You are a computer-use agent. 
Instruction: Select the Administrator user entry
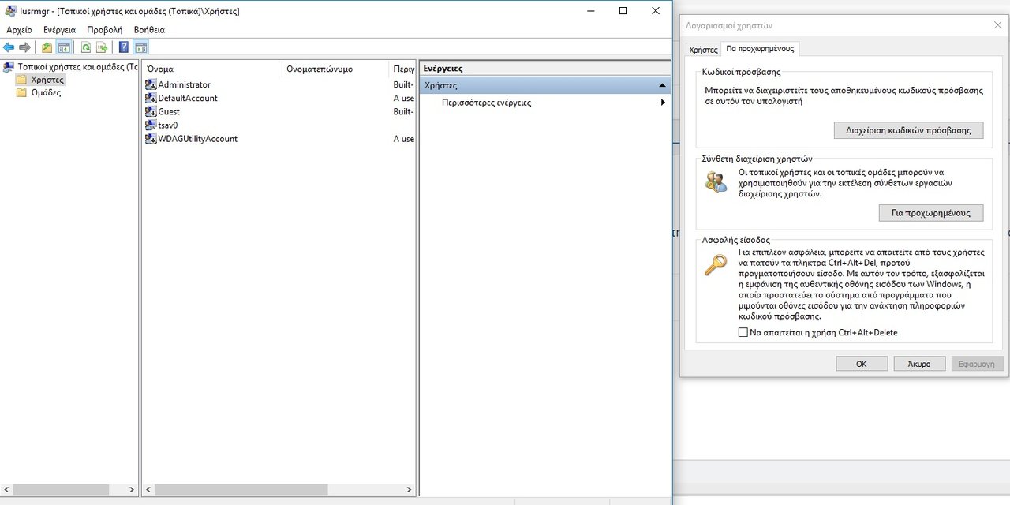[x=184, y=84]
